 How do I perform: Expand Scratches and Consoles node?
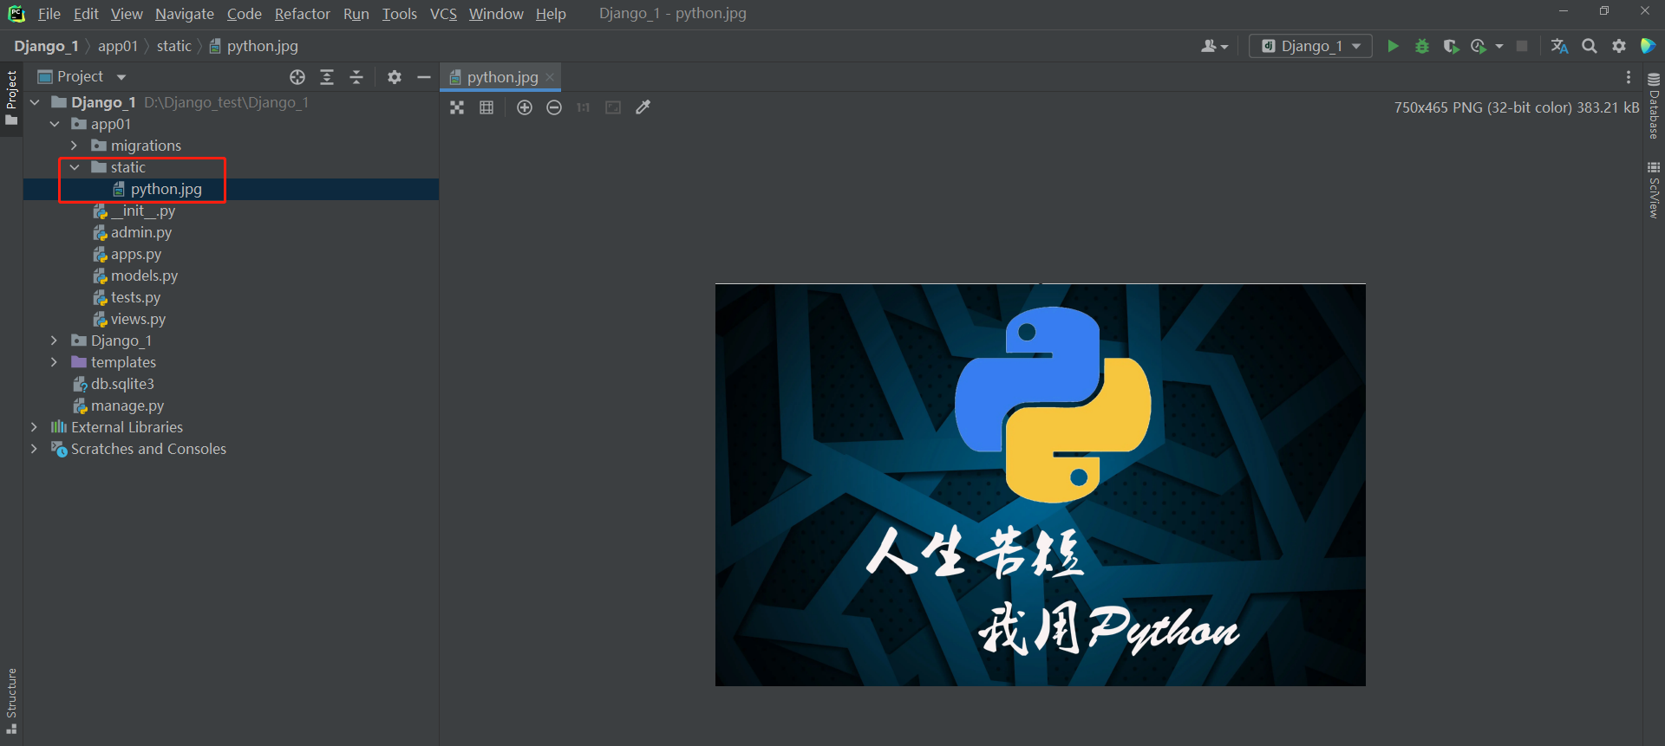[35, 449]
